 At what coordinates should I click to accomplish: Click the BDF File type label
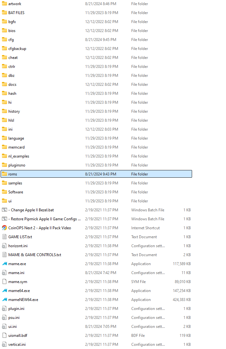[138, 336]
